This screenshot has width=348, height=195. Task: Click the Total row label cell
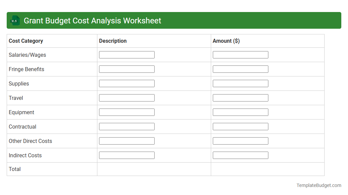pos(15,169)
